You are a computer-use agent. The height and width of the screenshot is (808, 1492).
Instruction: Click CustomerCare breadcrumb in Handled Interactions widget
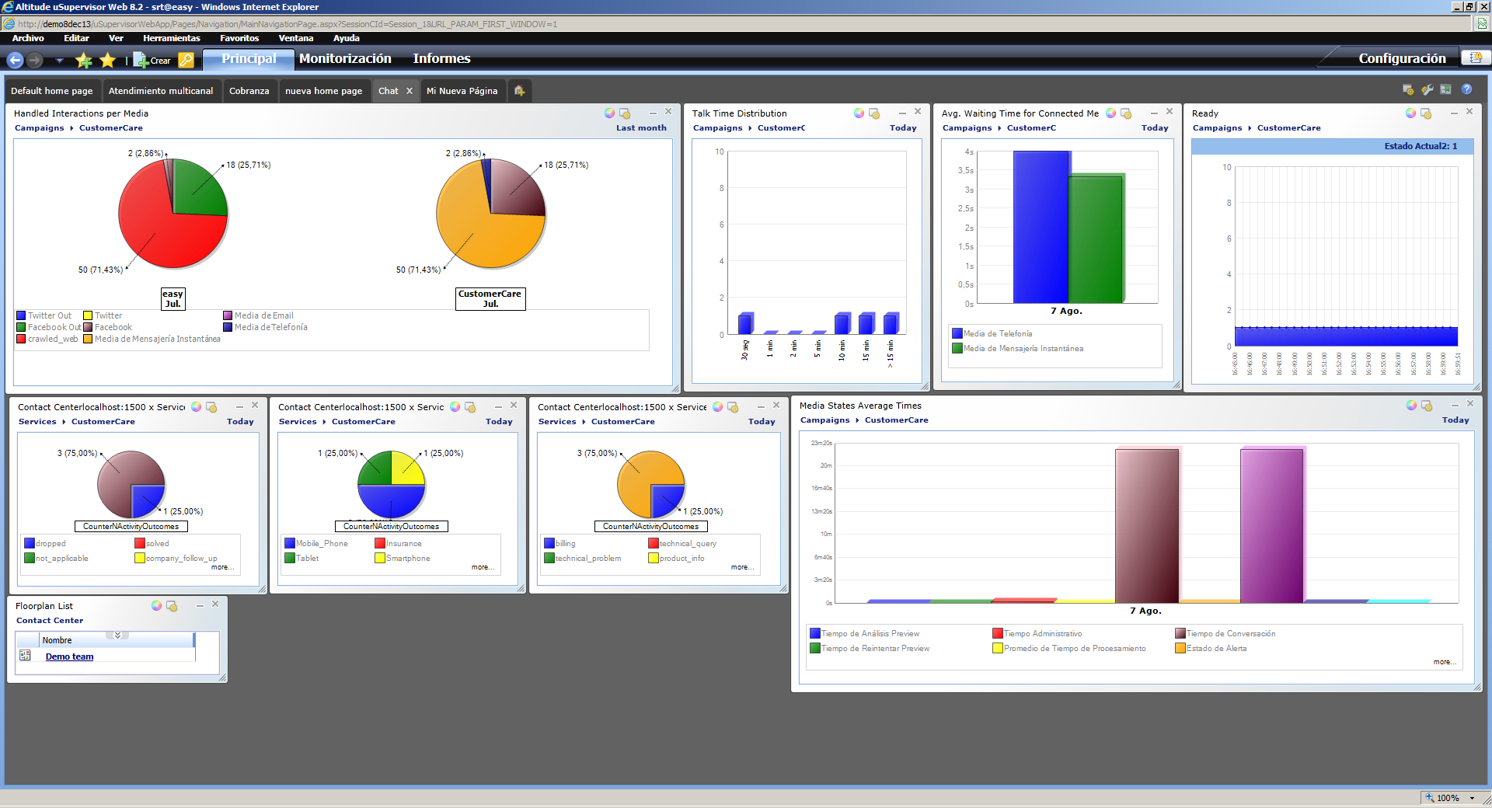coord(110,128)
